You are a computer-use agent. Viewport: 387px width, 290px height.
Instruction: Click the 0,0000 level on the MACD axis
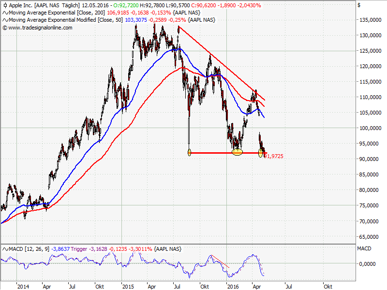point(367,264)
